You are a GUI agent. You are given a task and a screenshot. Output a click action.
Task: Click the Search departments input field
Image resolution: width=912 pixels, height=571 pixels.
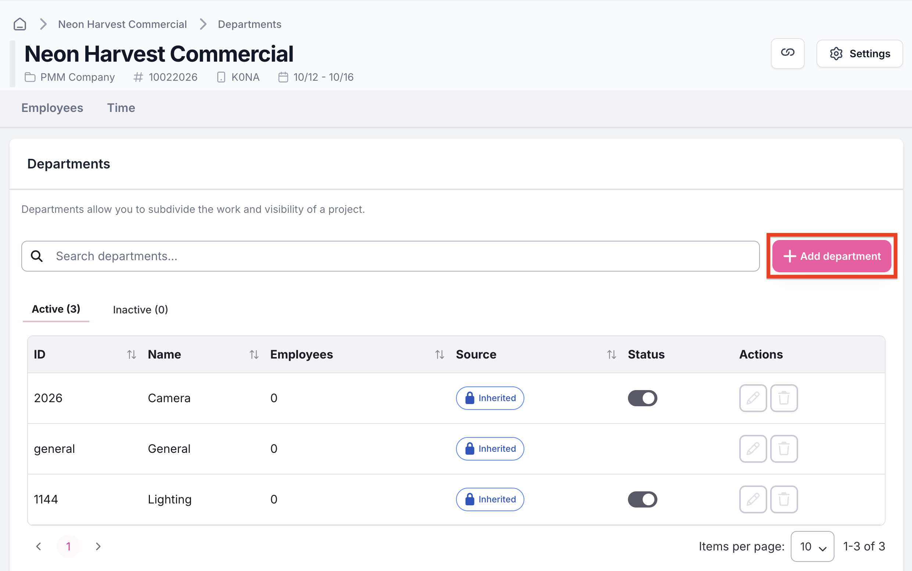click(390, 256)
